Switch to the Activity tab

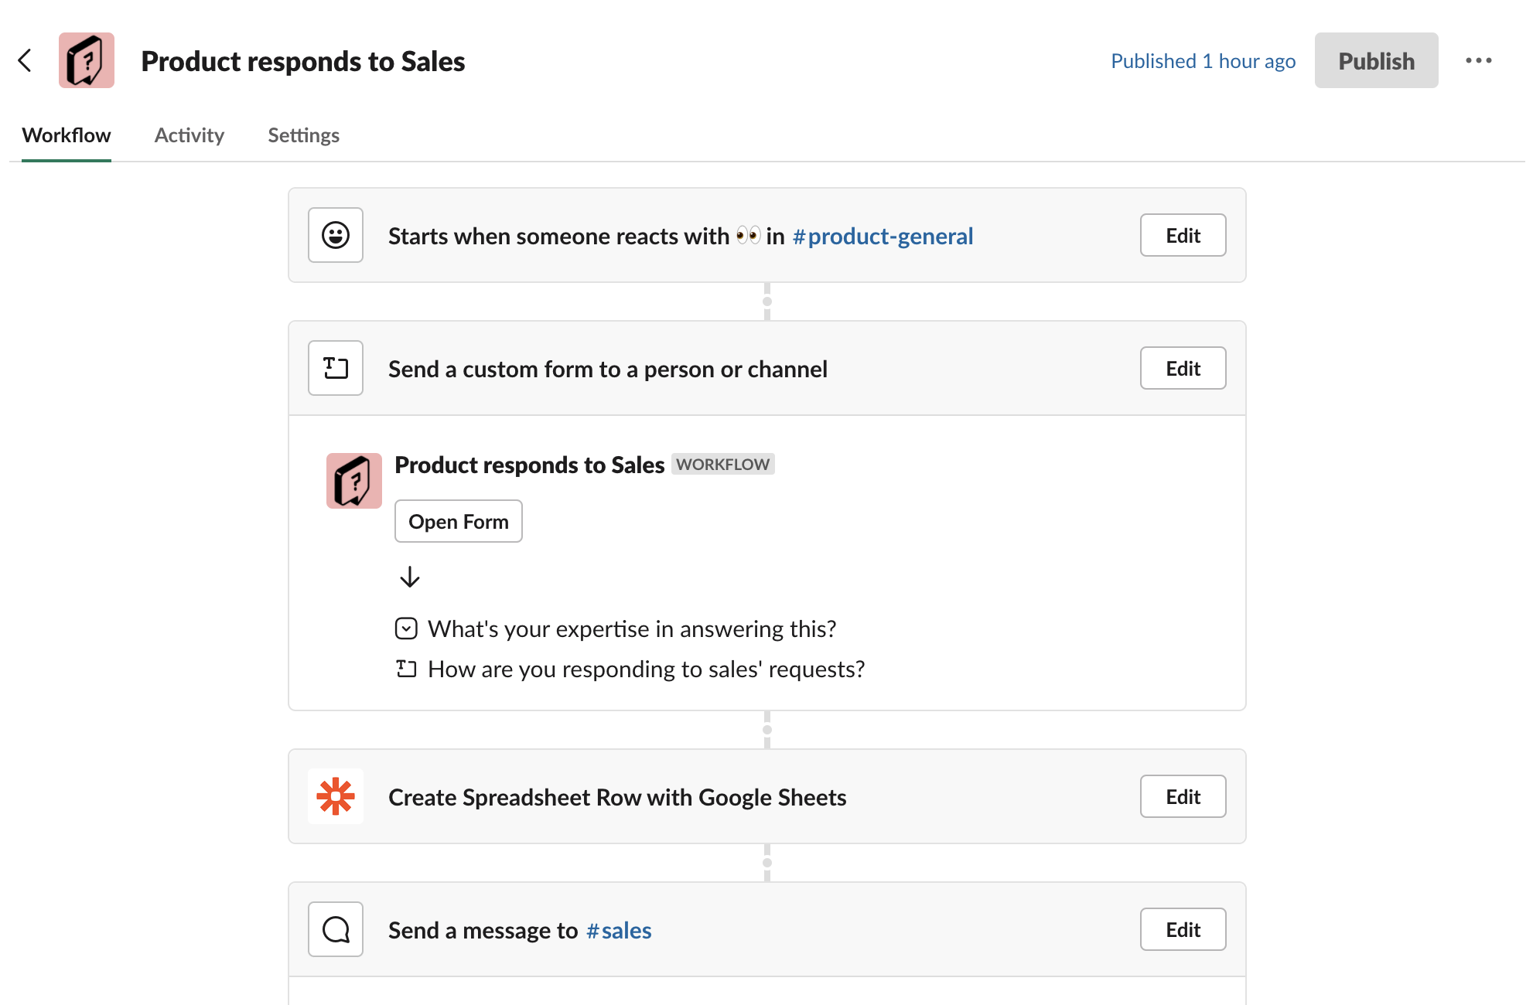[x=189, y=135]
